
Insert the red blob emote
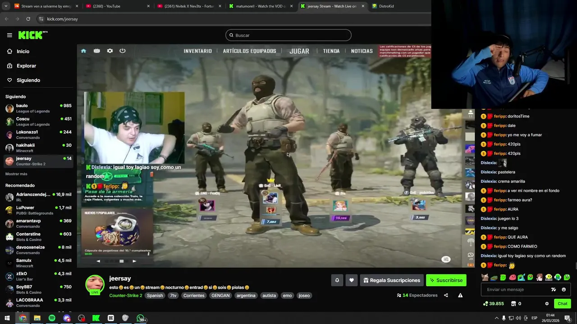coord(513,277)
